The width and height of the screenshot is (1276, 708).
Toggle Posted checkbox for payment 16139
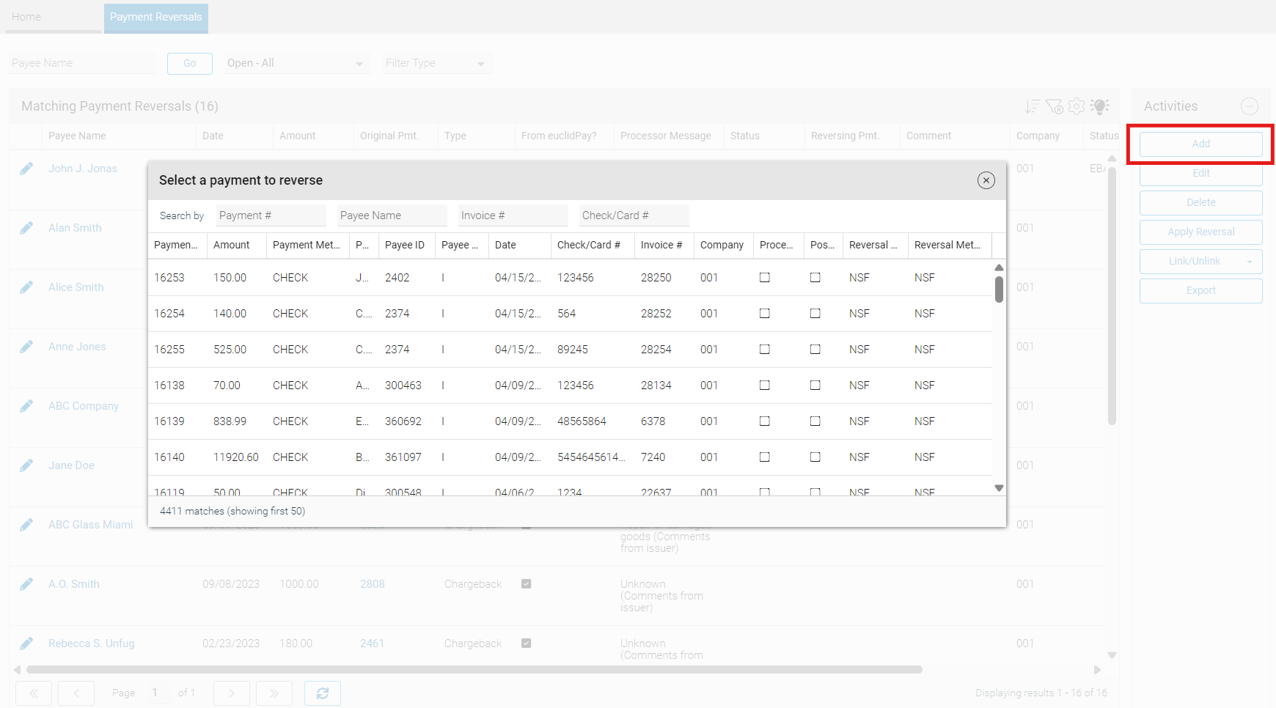click(x=815, y=421)
